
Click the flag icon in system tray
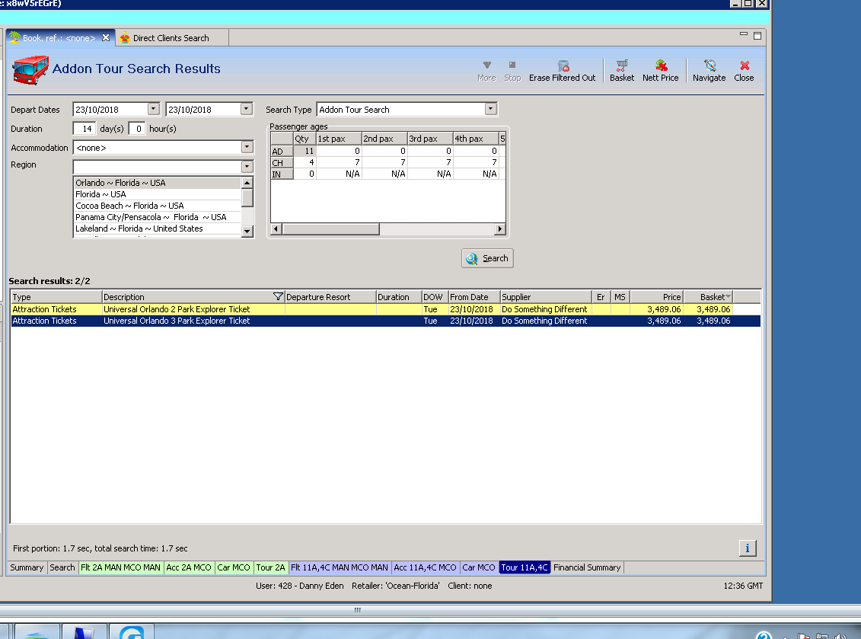(804, 636)
